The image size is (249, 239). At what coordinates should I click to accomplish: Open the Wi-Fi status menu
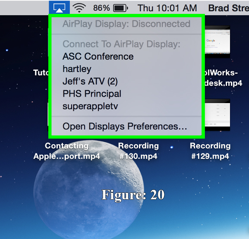tap(79, 8)
